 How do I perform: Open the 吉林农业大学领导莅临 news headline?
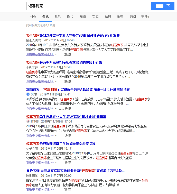(x=73, y=35)
